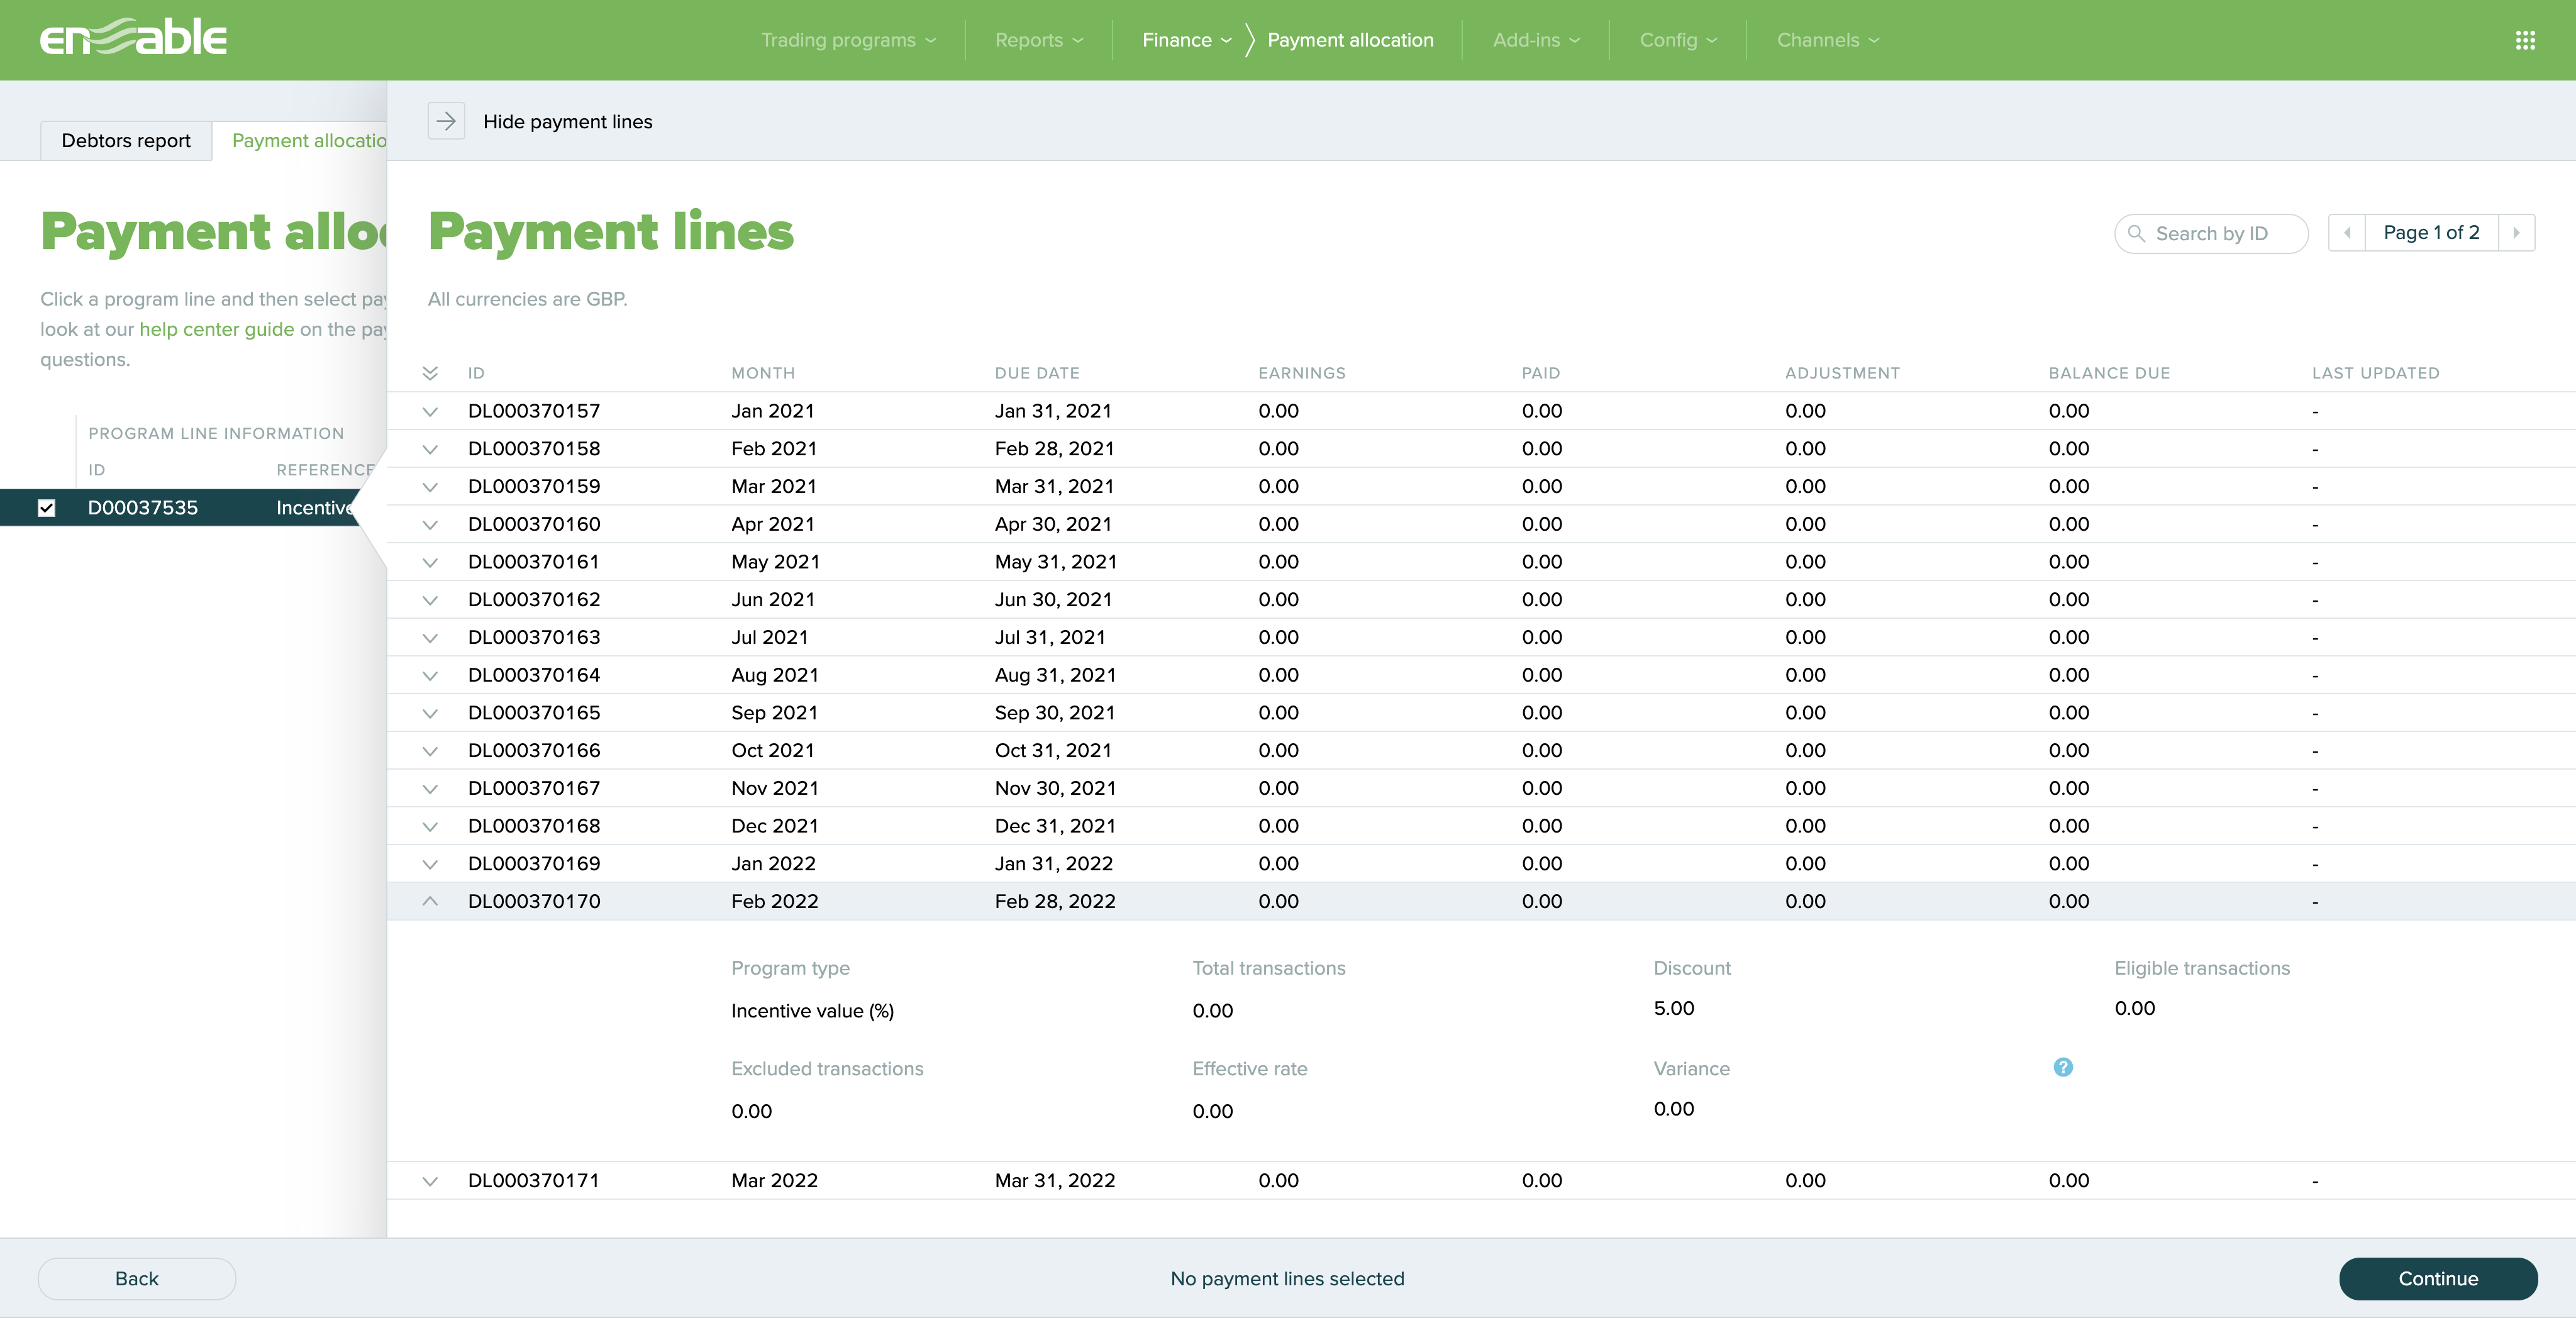Click the Enable logo in the top left
This screenshot has width=2576, height=1318.
(133, 37)
